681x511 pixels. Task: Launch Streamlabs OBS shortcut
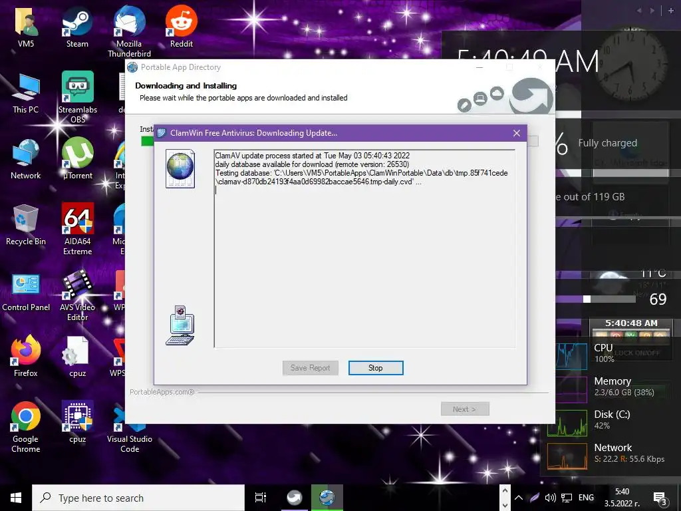pos(78,97)
